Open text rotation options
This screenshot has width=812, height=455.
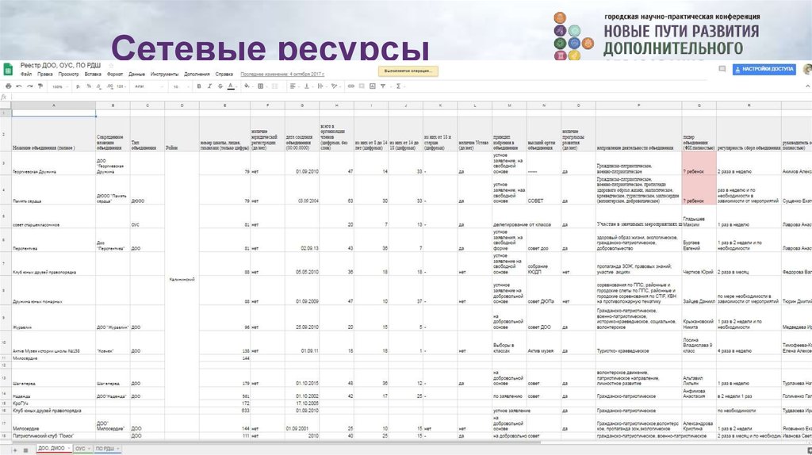(x=335, y=86)
